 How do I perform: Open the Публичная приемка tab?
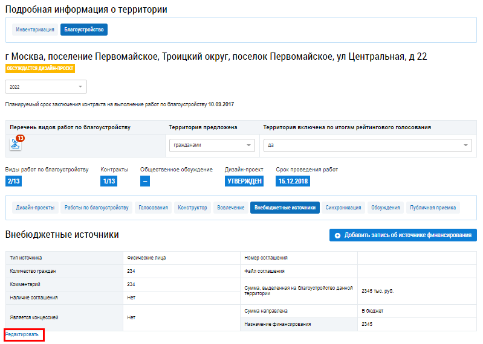tap(433, 208)
